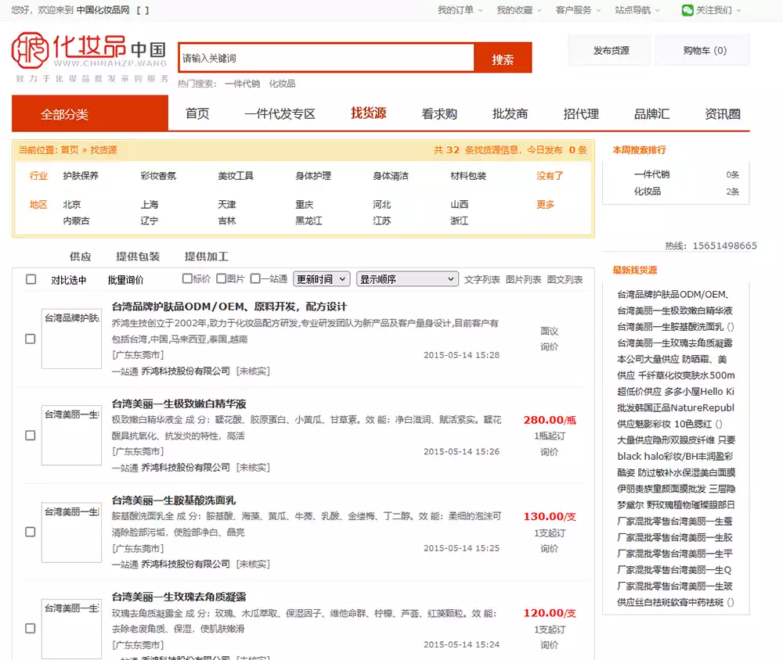Viewport: 783px width, 660px height.
Task: Open sidebar item 批发韩国正品NatureRepubl
Action: [676, 407]
